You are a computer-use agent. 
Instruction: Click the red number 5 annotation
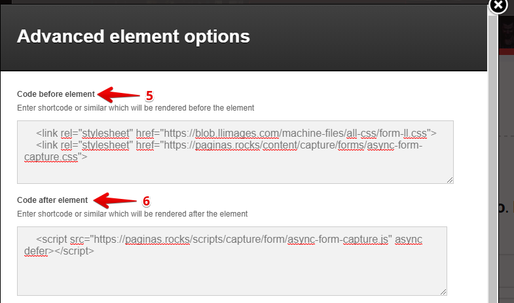click(149, 96)
